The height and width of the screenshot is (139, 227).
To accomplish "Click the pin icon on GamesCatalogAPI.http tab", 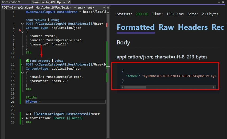I will (x=64, y=2).
